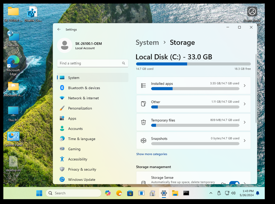The width and height of the screenshot is (275, 204).
Task: Go to System in breadcrumb
Action: tap(147, 43)
